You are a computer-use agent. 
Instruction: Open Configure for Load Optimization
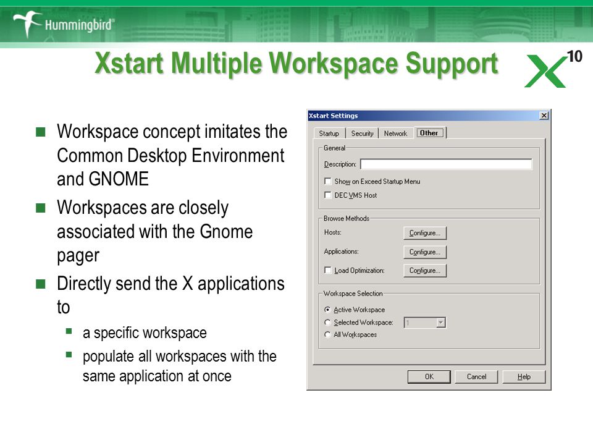click(x=425, y=270)
